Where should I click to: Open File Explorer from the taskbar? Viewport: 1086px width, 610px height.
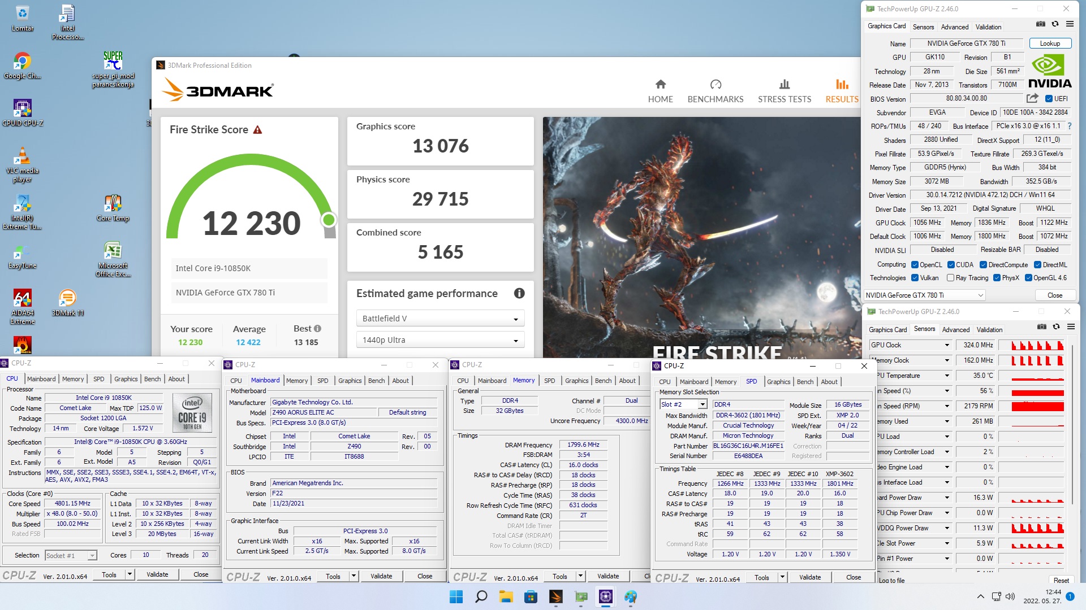(506, 596)
